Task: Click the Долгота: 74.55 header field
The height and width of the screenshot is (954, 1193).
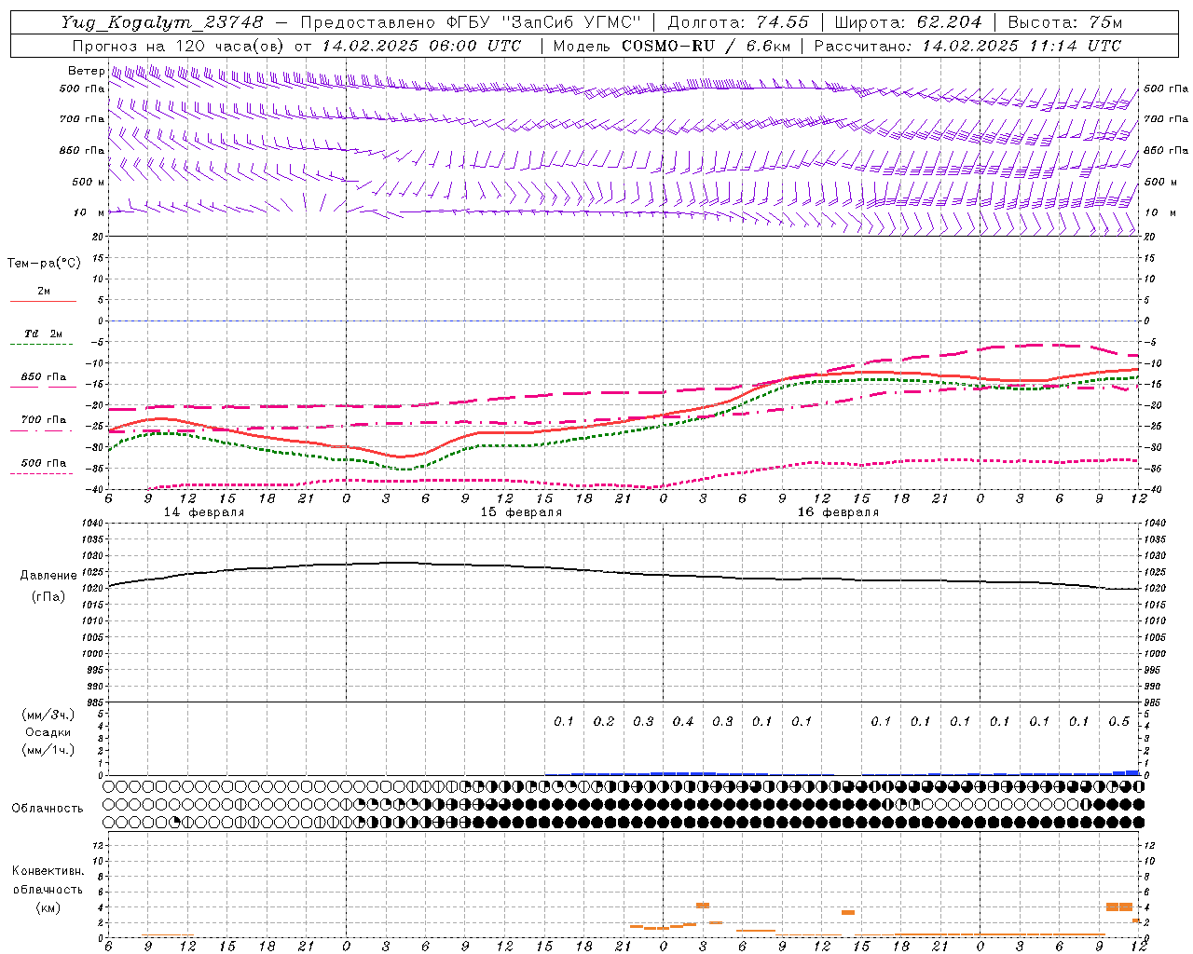Action: [738, 21]
